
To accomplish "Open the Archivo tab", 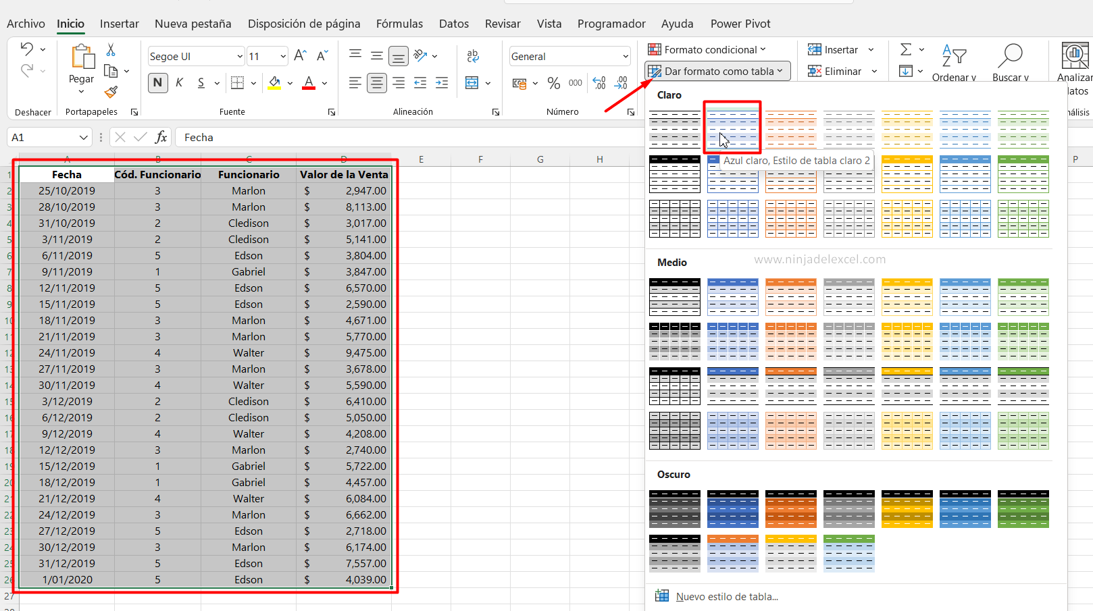I will [26, 24].
